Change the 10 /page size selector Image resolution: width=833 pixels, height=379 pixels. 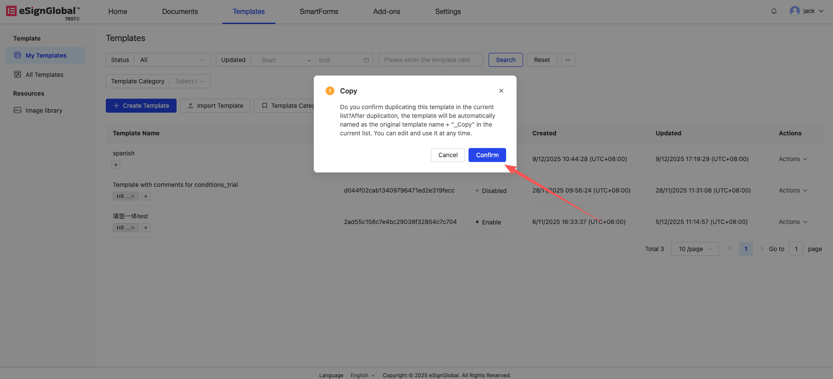click(x=694, y=249)
